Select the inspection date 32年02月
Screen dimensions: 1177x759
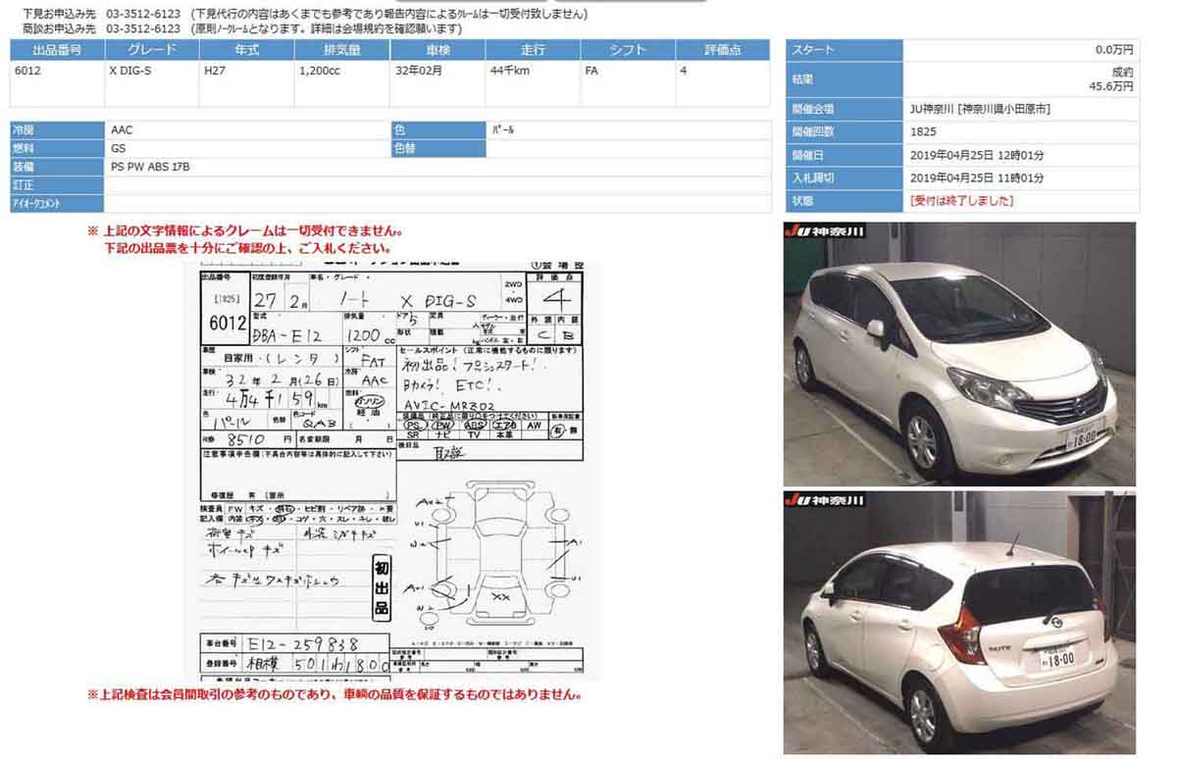click(419, 71)
